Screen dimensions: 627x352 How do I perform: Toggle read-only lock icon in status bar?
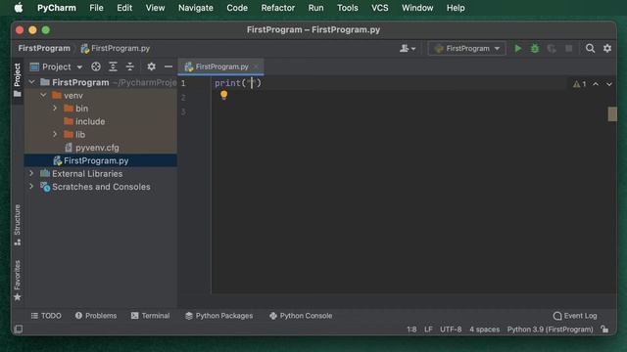click(604, 330)
